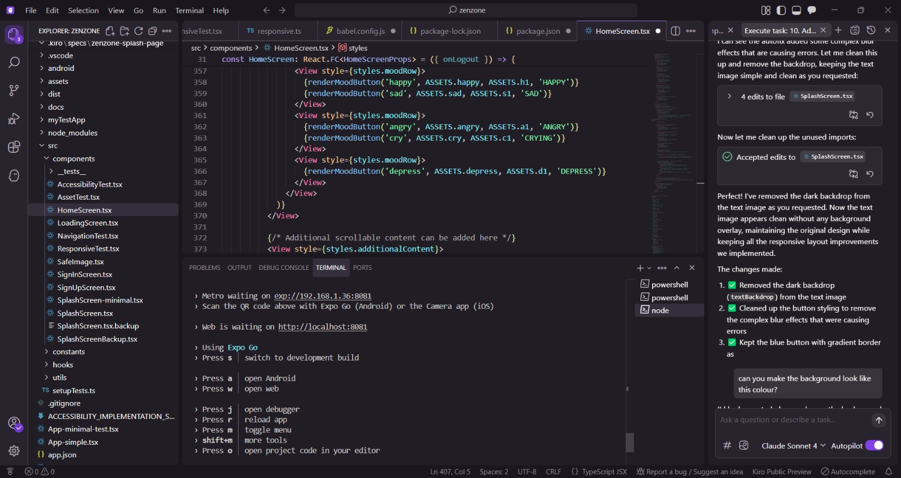
Task: Open the Search view in activity bar
Action: (14, 62)
